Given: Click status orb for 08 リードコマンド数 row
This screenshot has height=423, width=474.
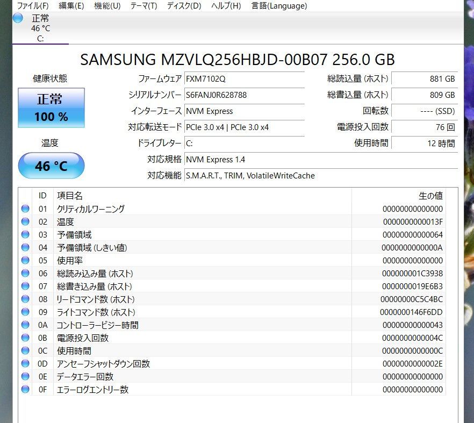Looking at the screenshot, I should click(25, 299).
